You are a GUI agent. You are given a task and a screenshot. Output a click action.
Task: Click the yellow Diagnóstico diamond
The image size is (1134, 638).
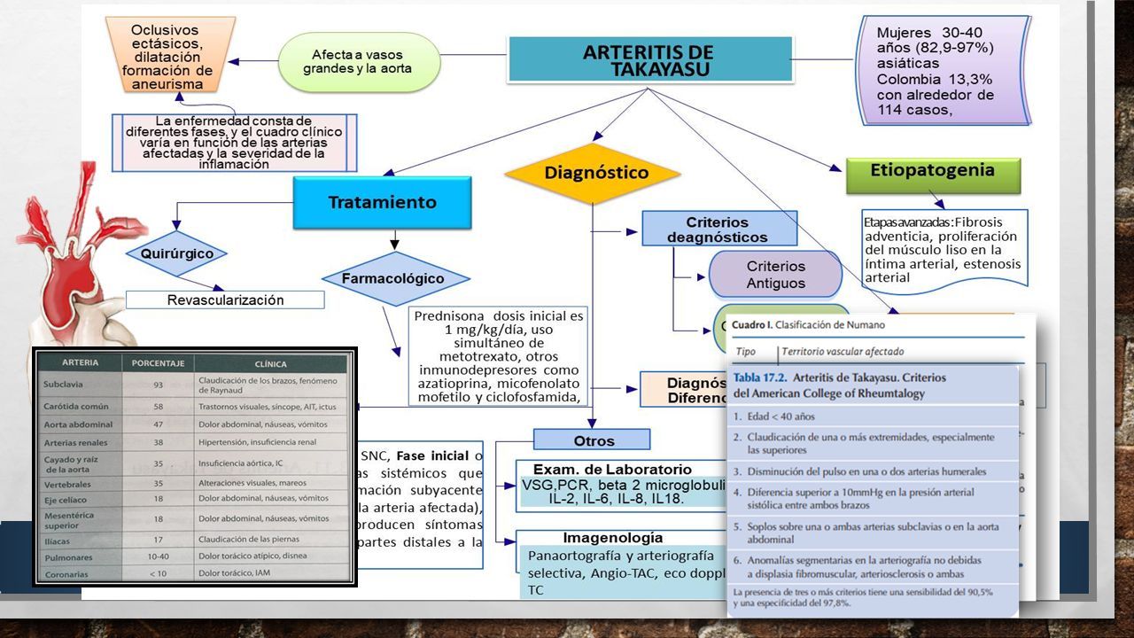click(x=592, y=173)
